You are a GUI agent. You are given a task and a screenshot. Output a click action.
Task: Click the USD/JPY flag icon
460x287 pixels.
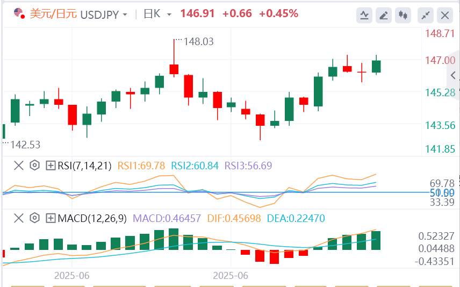[19, 13]
